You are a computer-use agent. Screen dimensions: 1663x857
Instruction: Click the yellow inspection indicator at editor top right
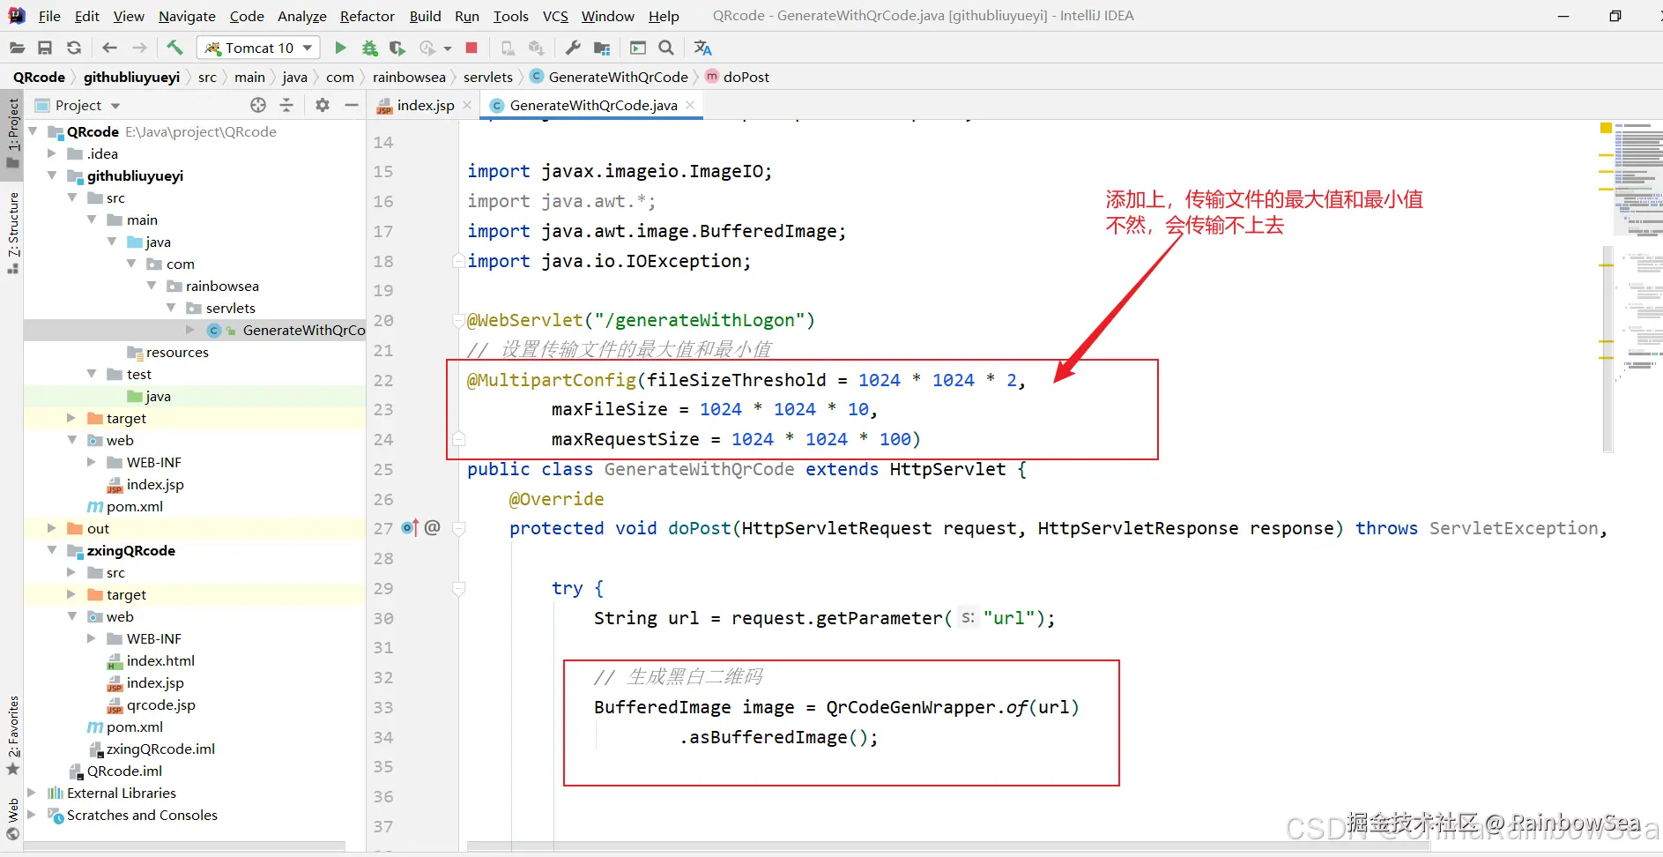pos(1606,128)
